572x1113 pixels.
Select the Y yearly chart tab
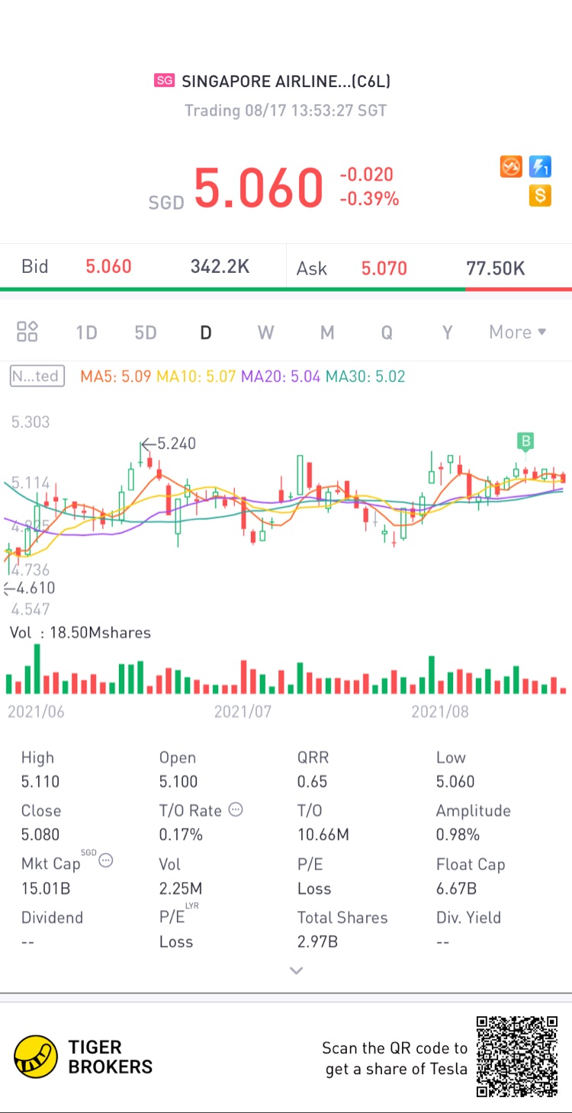pyautogui.click(x=448, y=332)
